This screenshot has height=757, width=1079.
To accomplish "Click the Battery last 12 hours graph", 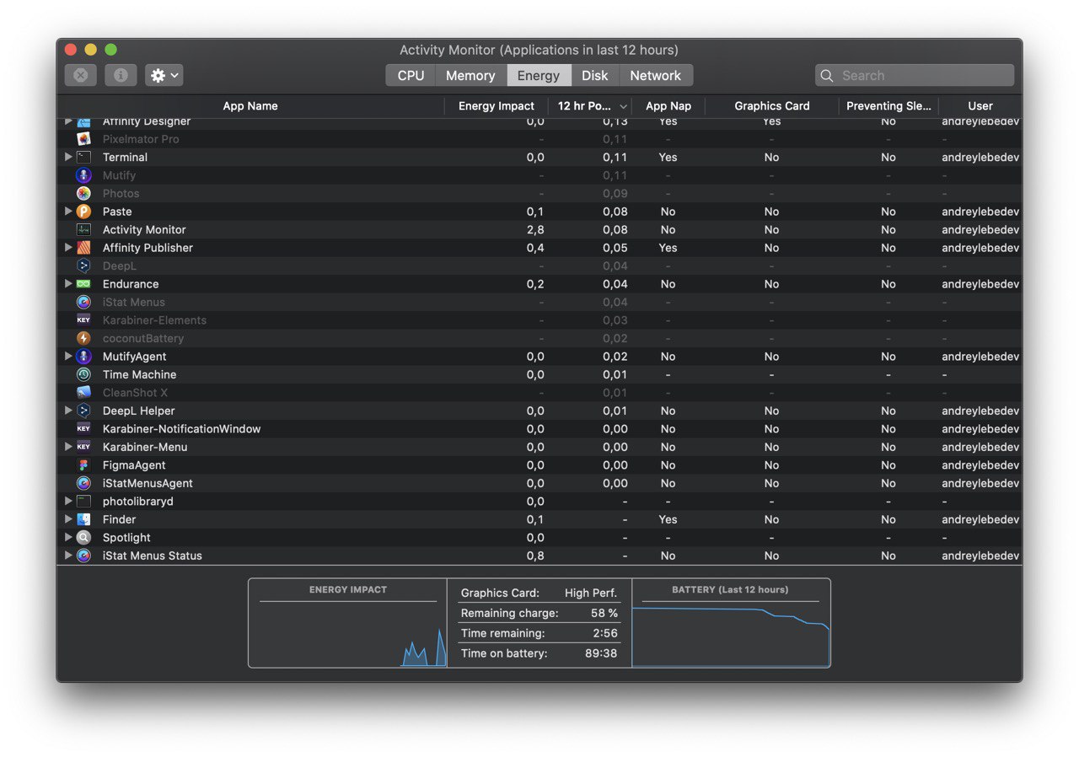I will pos(731,623).
